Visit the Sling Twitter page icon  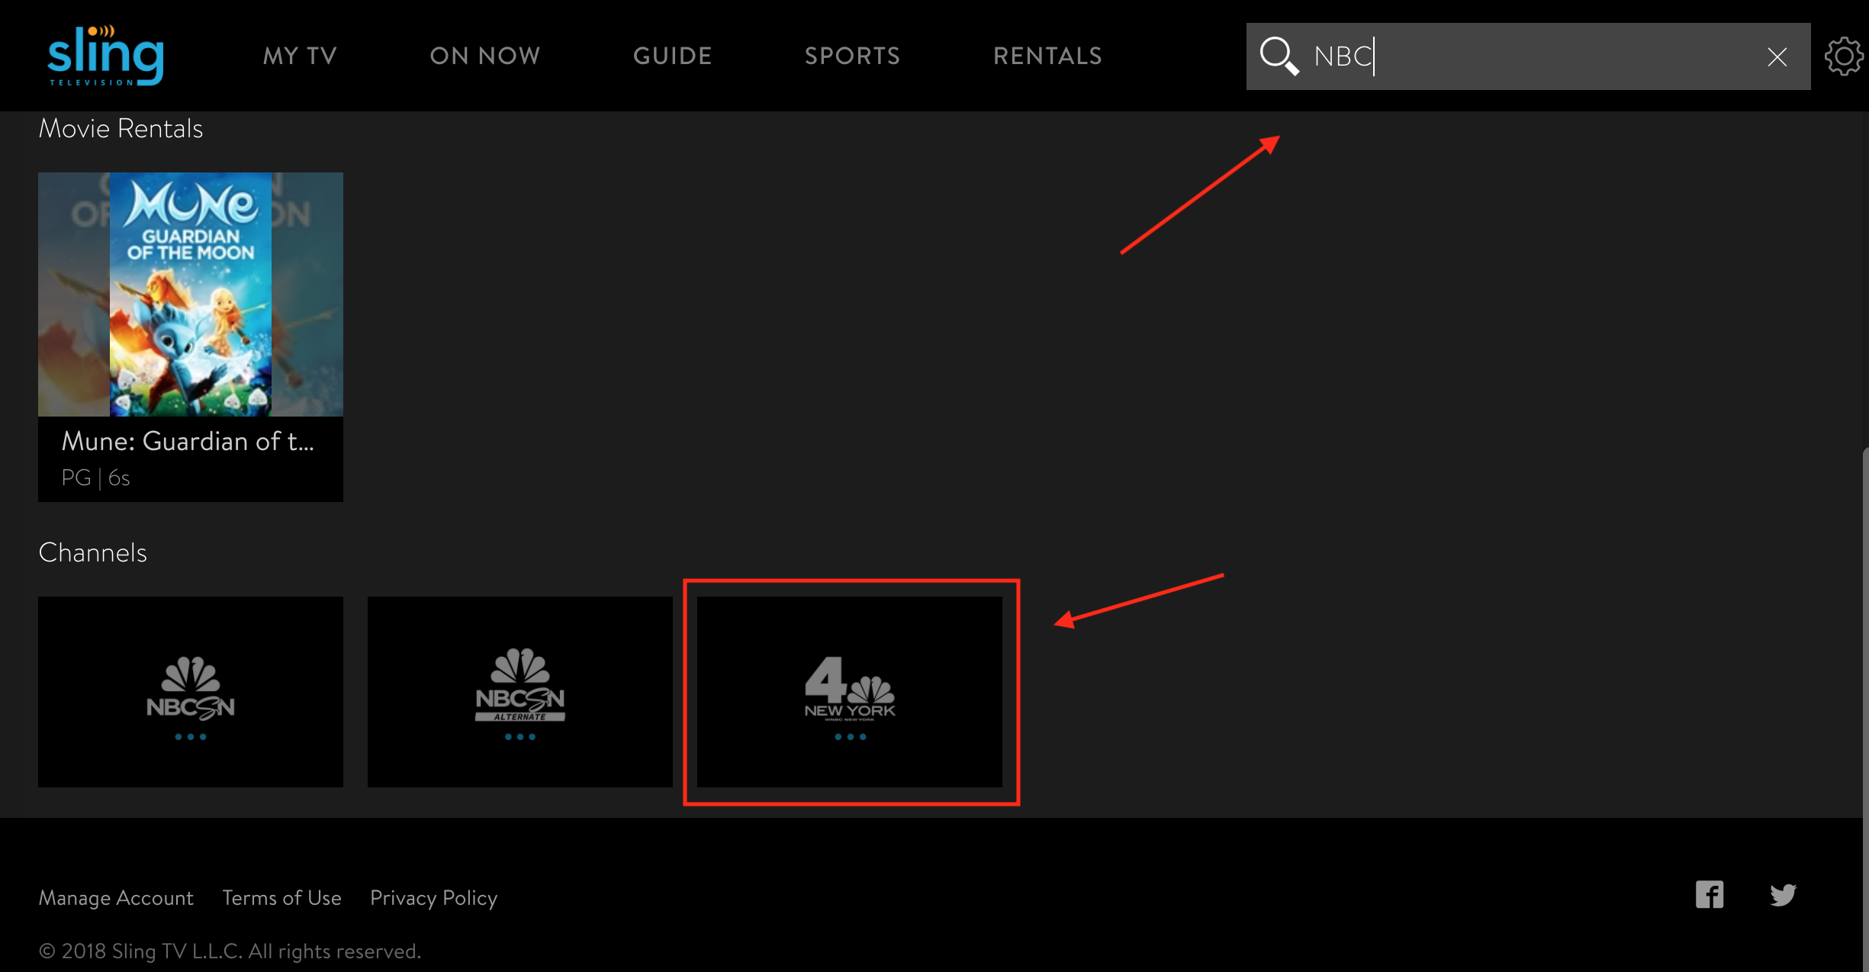pos(1783,895)
